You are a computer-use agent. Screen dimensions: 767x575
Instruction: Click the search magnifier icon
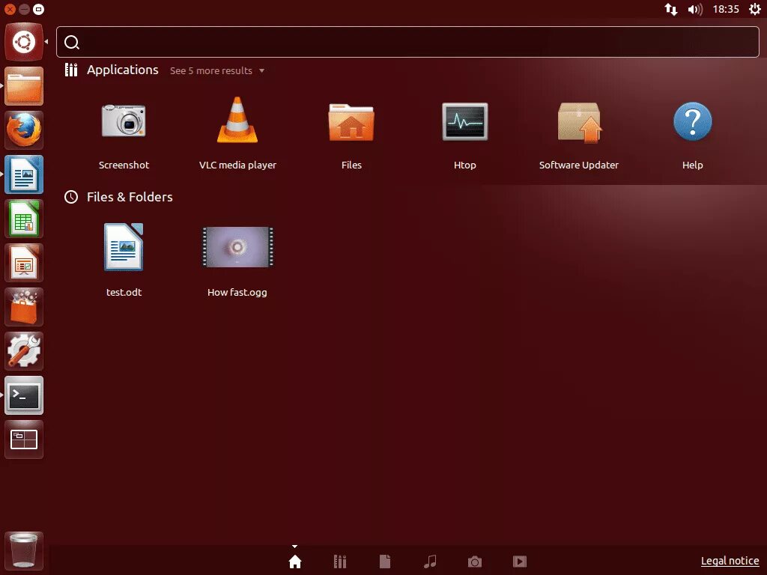tap(72, 43)
